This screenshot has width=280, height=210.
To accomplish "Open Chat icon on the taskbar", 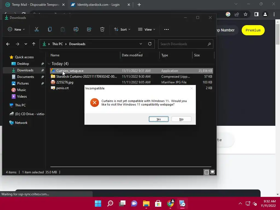I will (134, 203).
